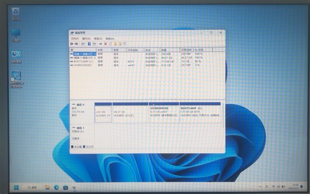Viewport: 310px width, 194px height.
Task: Sort by the 可用空间 column header
Action: coord(187,50)
